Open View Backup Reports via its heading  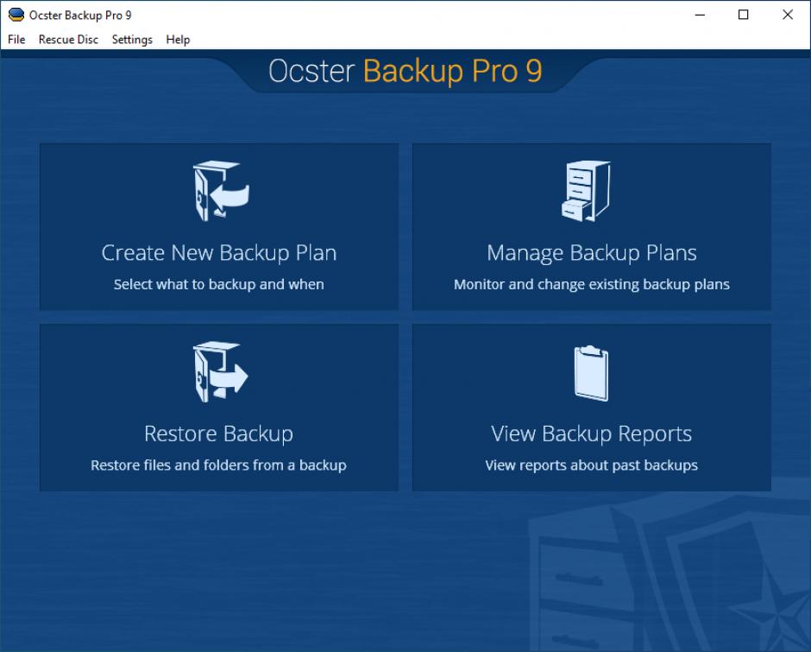[x=591, y=434]
